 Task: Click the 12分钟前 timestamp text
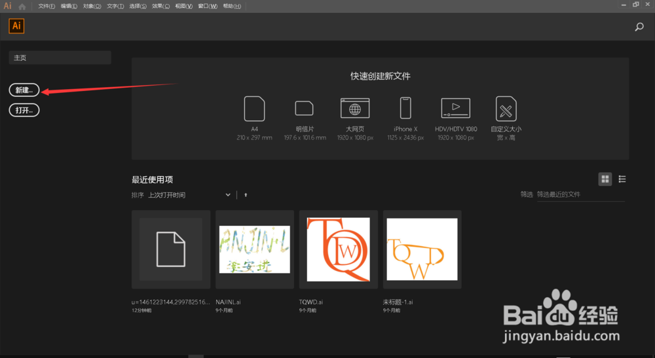click(x=141, y=310)
